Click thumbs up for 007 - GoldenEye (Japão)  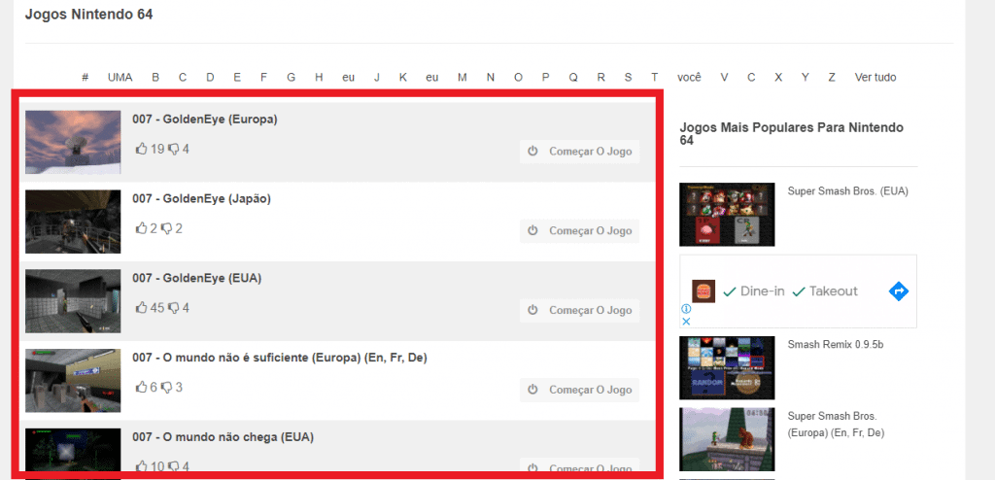141,228
